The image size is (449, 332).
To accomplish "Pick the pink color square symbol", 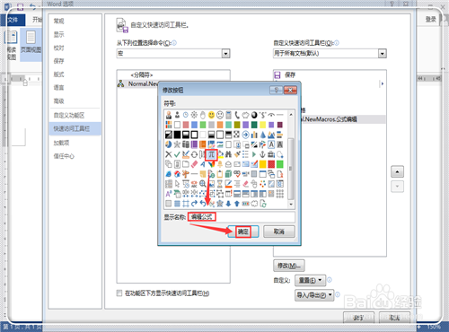I will click(186, 125).
